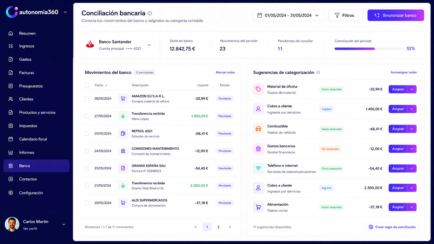Image resolution: width=434 pixels, height=244 pixels.
Task: Click the autonomia360 logo icon
Action: (x=12, y=12)
